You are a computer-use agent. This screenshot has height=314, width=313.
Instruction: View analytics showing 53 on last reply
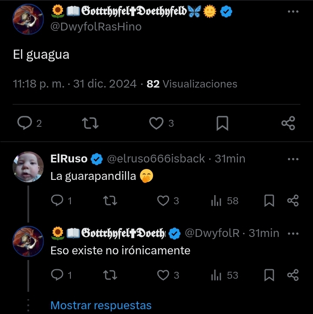point(225,275)
